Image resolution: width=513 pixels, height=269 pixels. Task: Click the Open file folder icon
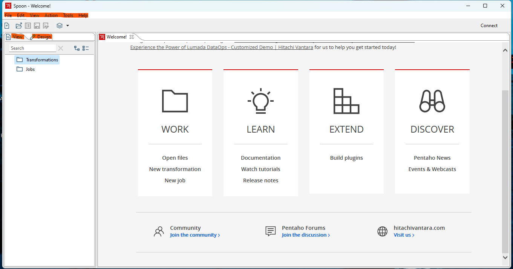pyautogui.click(x=18, y=26)
